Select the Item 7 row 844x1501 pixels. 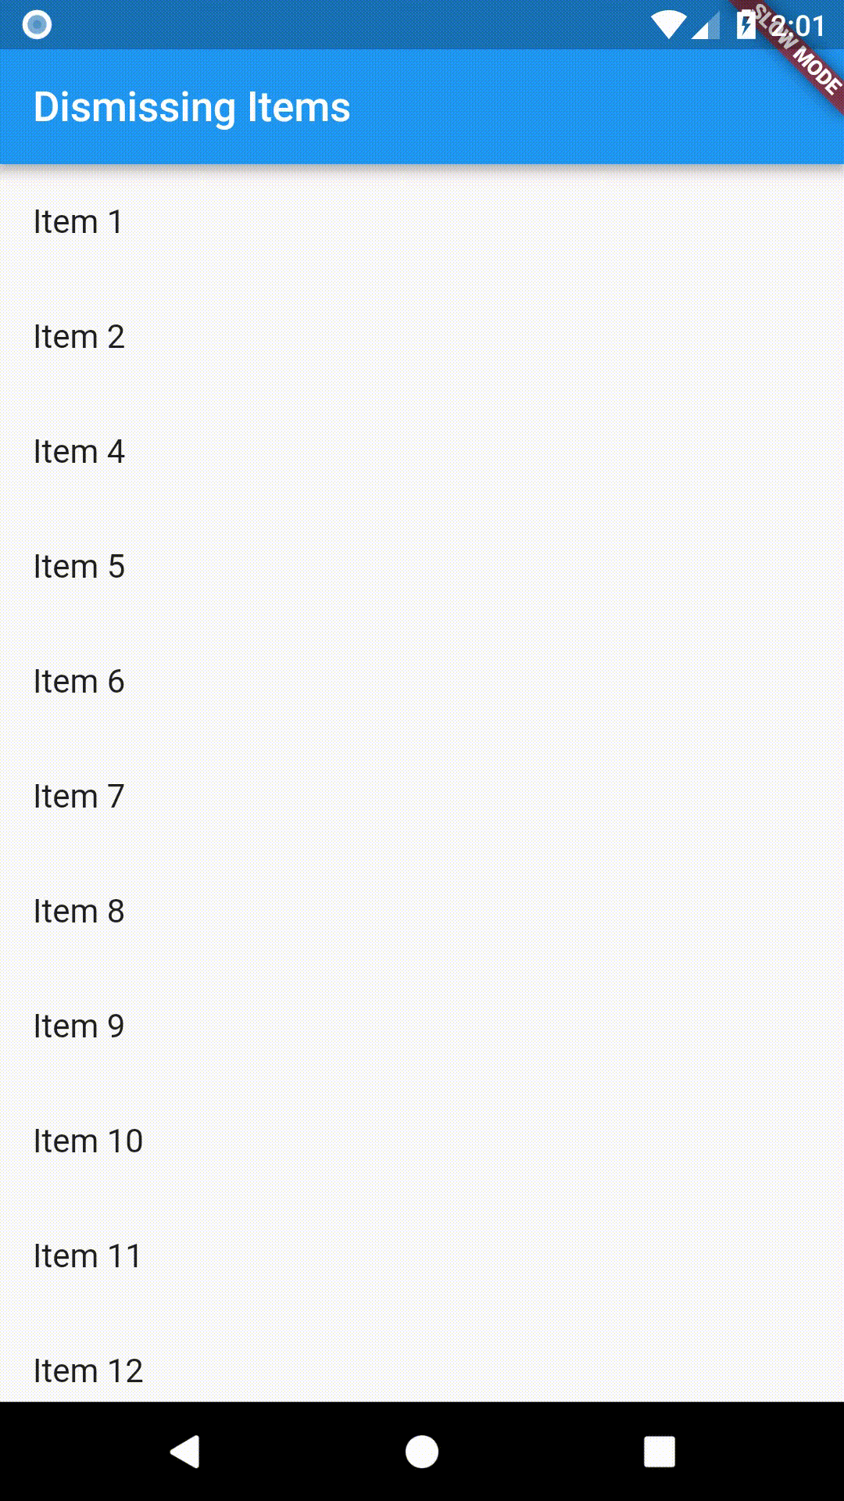(79, 797)
